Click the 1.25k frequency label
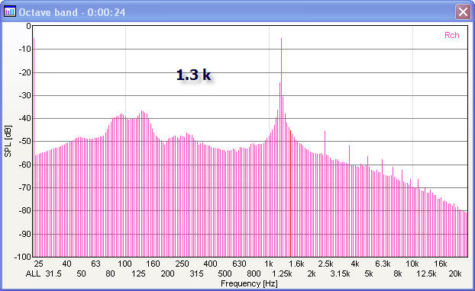 coord(282,273)
